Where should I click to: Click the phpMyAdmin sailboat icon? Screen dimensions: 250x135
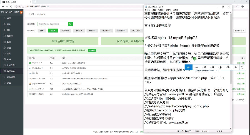coord(30,84)
